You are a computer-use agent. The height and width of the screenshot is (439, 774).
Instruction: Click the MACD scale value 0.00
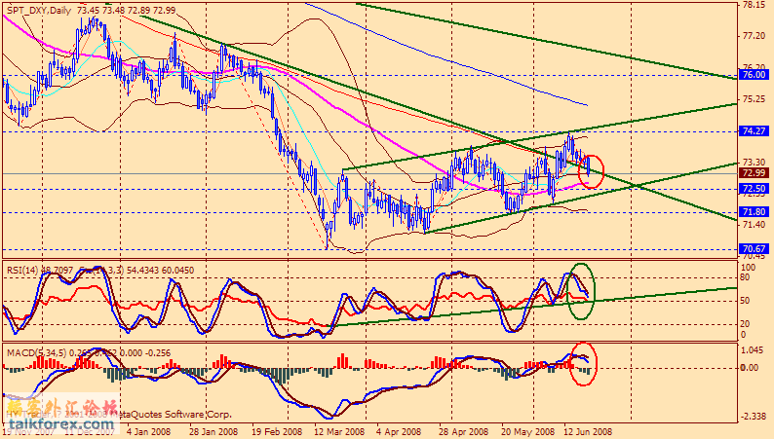pos(751,368)
